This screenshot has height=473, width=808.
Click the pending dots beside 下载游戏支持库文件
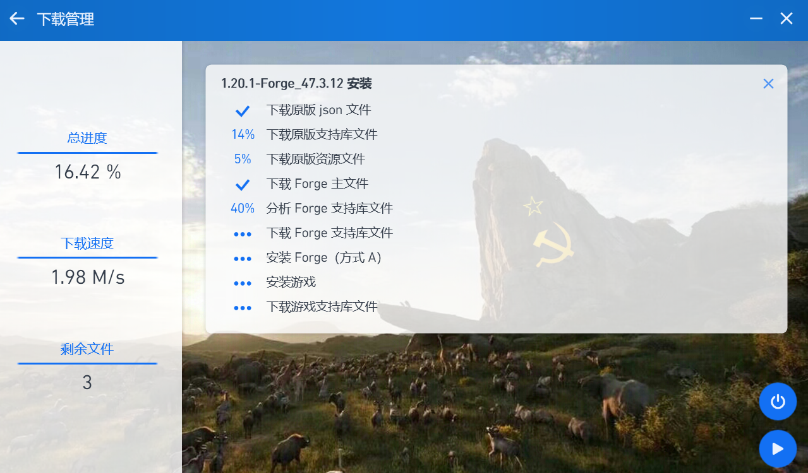(x=243, y=308)
